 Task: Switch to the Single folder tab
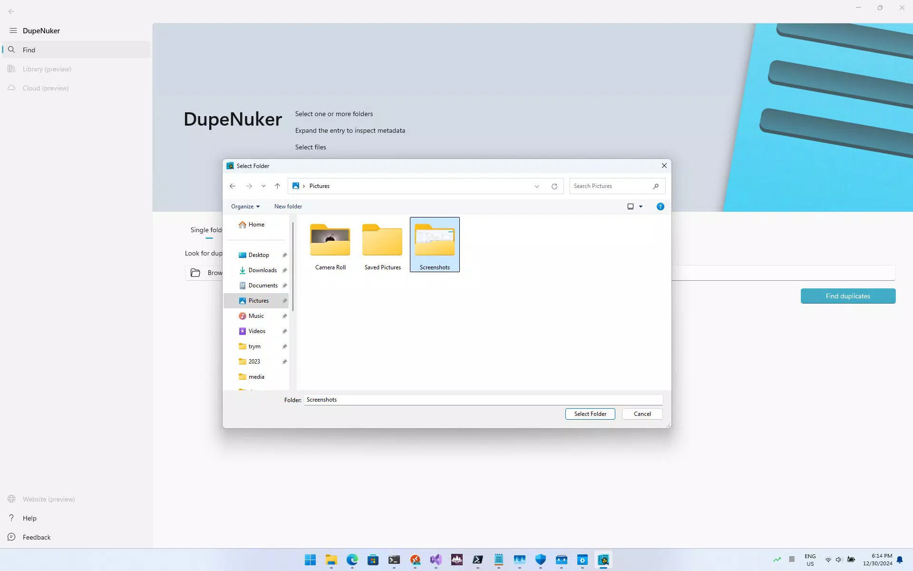click(x=206, y=230)
